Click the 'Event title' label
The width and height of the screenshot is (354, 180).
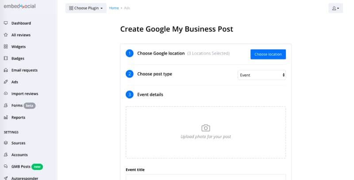tap(135, 170)
